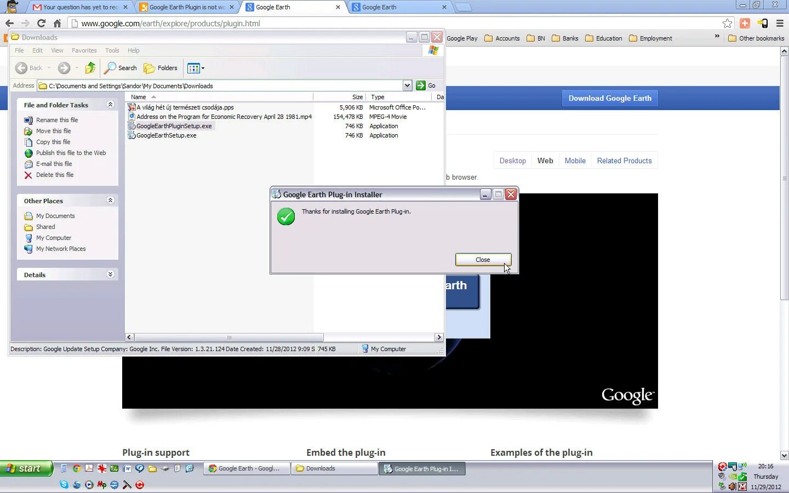
Task: Open the File menu in Downloads window
Action: (19, 50)
